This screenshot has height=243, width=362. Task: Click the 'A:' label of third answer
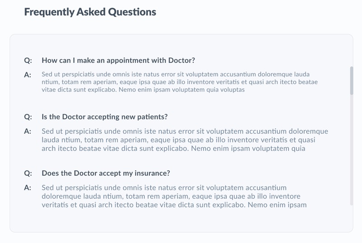[x=28, y=187]
